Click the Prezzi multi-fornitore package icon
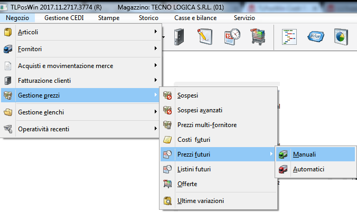 click(x=167, y=125)
